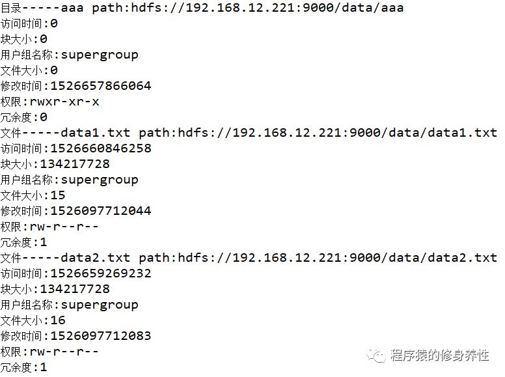Click the last supergroup user group line
Screen dimensions: 505x377
tap(70, 305)
